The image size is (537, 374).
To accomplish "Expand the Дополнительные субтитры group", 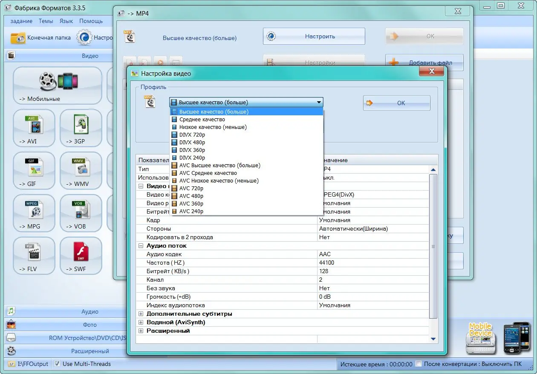I will pyautogui.click(x=141, y=314).
